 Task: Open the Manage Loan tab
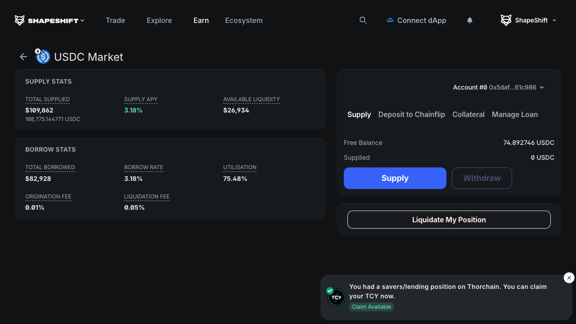click(514, 114)
